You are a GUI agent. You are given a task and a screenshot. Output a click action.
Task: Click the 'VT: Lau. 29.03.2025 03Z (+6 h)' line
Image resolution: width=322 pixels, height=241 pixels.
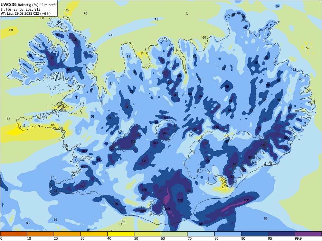pyautogui.click(x=25, y=13)
